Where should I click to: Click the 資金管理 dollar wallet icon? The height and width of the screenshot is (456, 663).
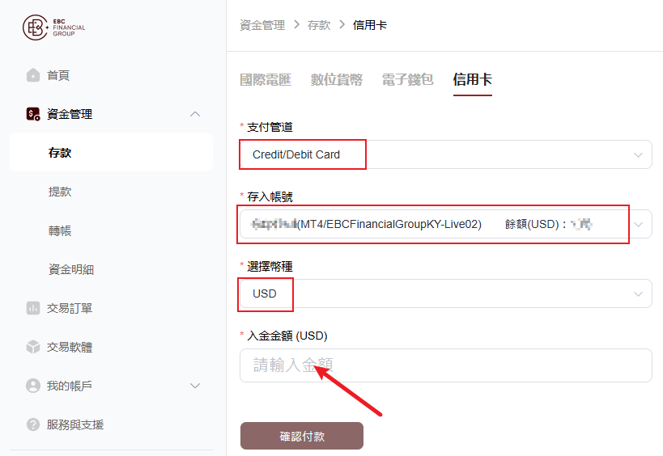(33, 114)
